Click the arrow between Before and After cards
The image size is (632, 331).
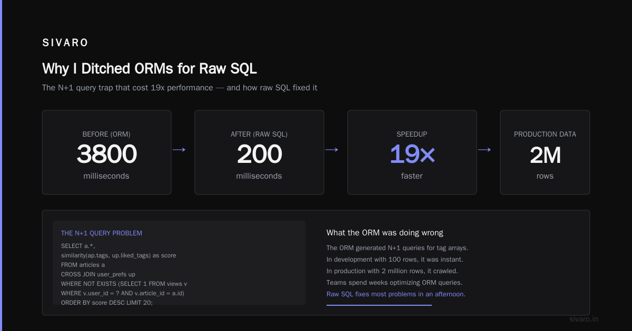(179, 150)
